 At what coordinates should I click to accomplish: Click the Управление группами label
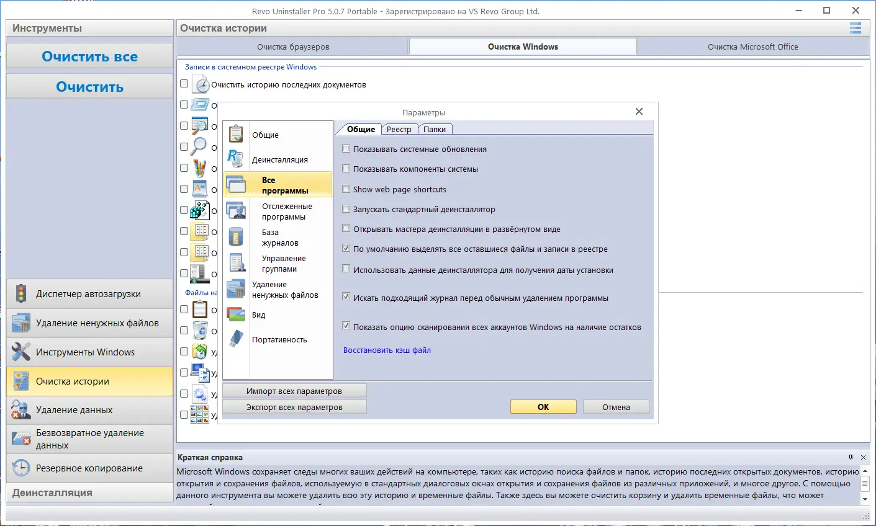tap(284, 264)
